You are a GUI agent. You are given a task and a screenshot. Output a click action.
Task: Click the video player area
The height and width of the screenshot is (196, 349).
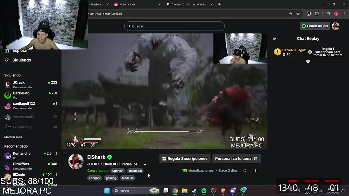pyautogui.click(x=164, y=91)
